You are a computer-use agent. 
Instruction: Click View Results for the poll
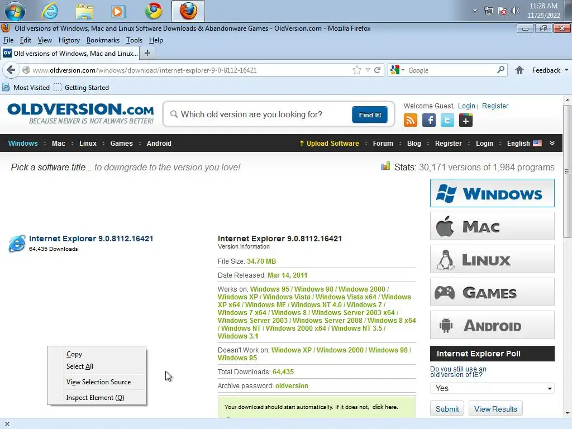[x=495, y=409]
